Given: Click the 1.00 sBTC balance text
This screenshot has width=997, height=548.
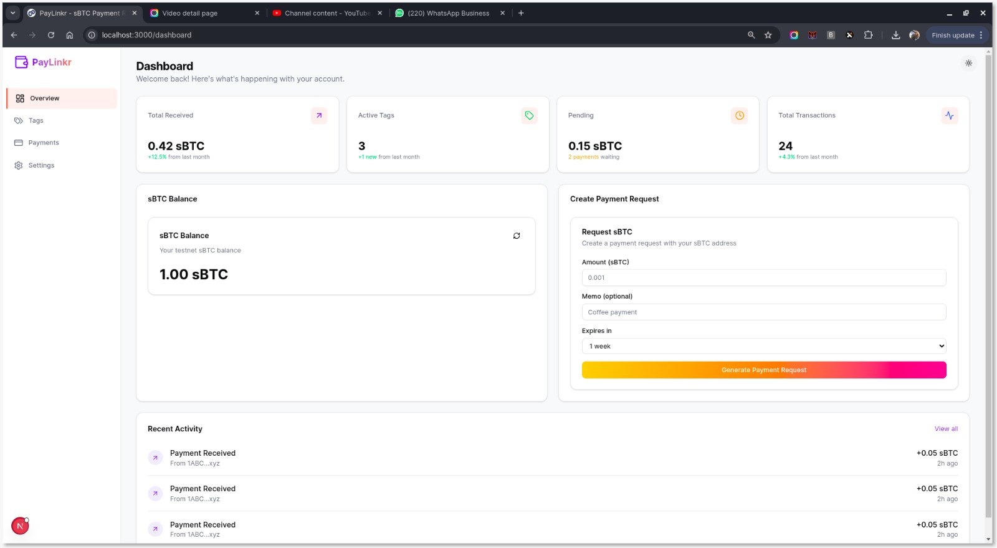Looking at the screenshot, I should click(194, 274).
